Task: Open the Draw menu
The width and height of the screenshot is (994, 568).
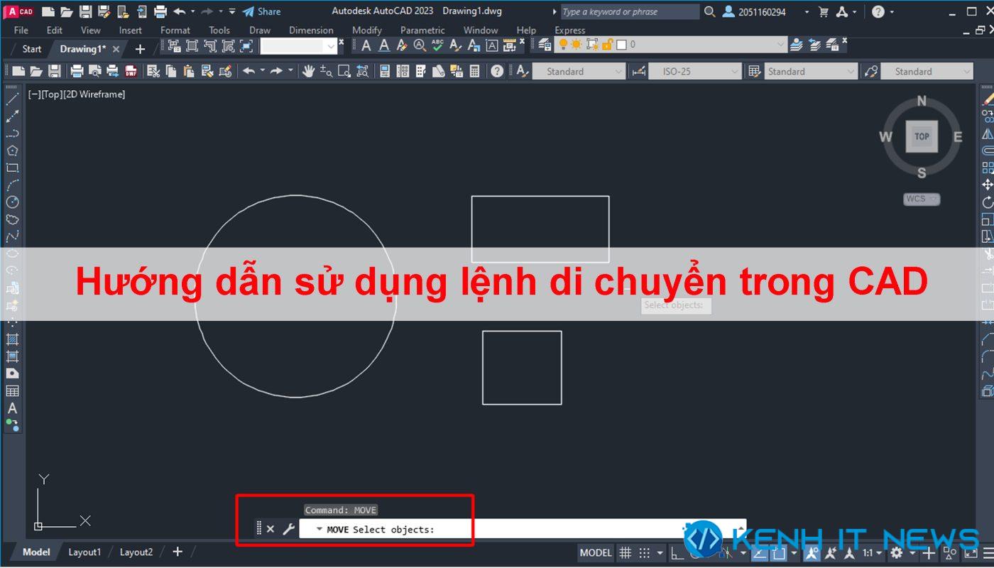Action: (260, 30)
